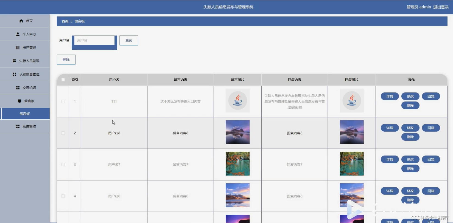Click 回复 button for 用户名7
The image size is (453, 223).
(431, 159)
